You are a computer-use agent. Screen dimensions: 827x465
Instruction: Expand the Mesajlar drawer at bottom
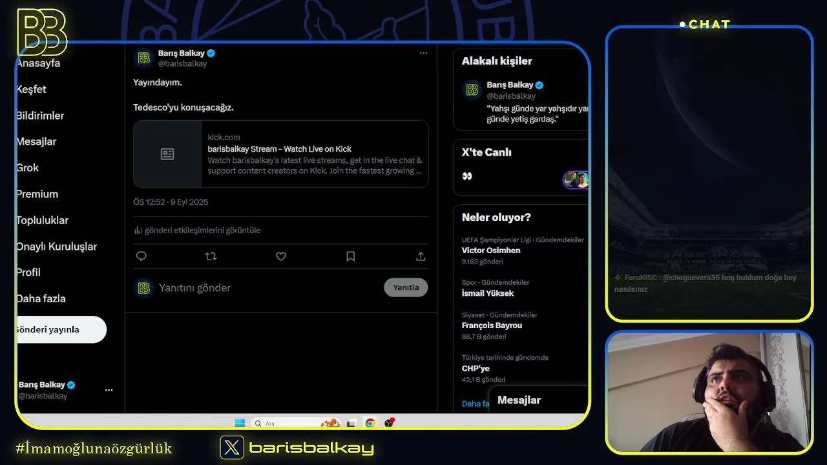point(539,400)
